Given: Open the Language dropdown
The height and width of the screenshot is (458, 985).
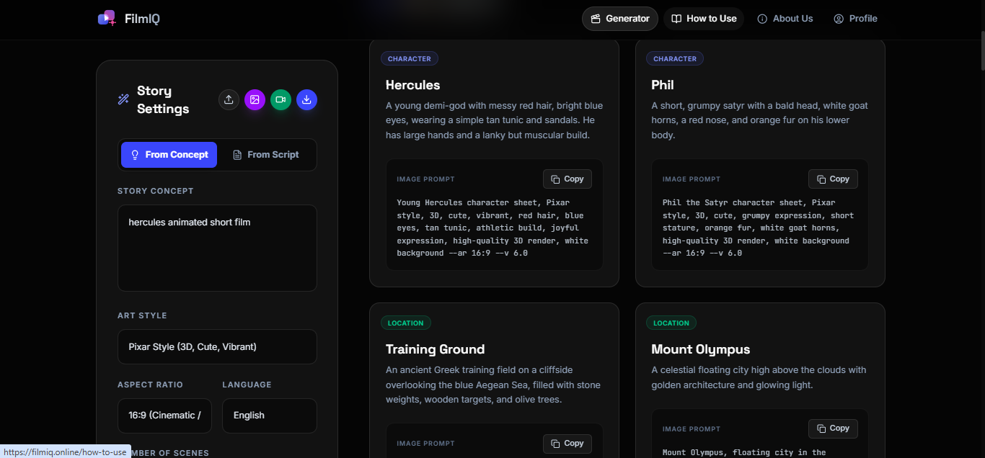Looking at the screenshot, I should [270, 416].
